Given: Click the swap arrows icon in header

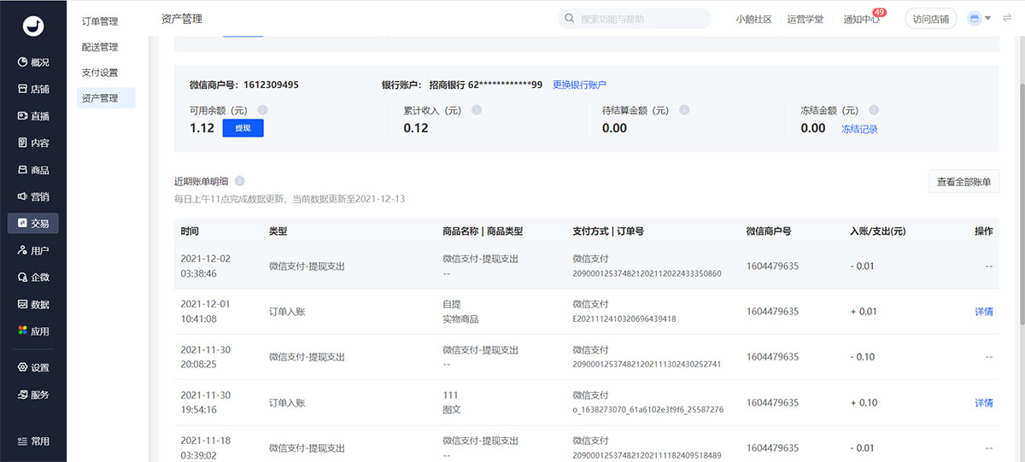Looking at the screenshot, I should coord(1006,19).
